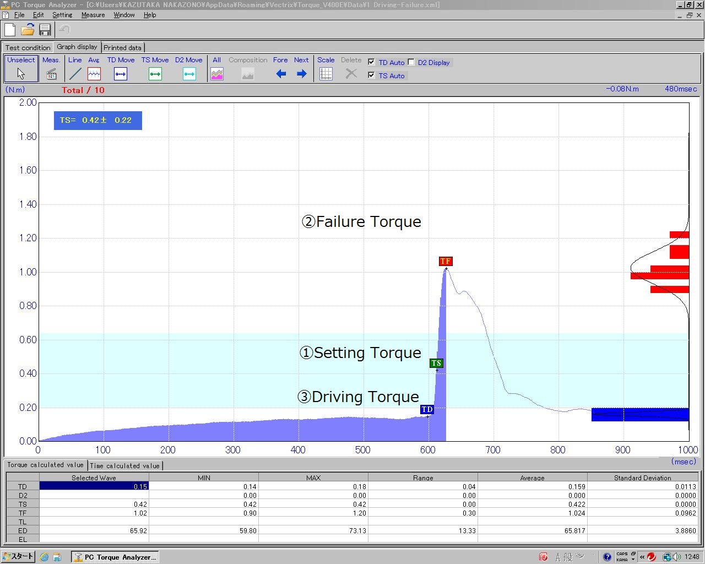Select the TS Move tool
The width and height of the screenshot is (705, 564).
155,68
